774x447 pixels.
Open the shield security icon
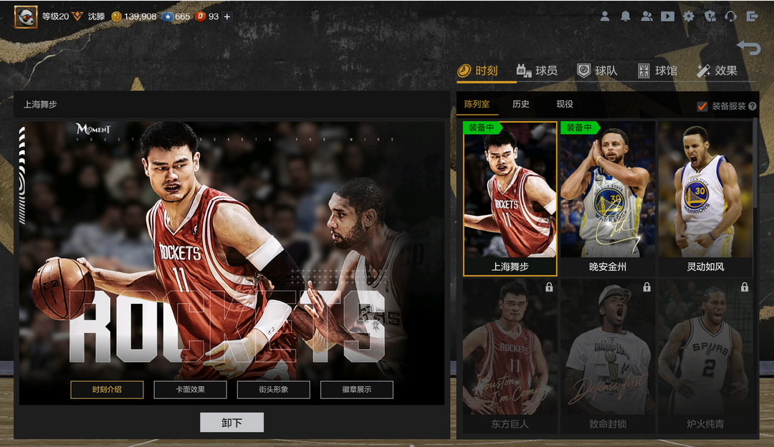(x=709, y=16)
